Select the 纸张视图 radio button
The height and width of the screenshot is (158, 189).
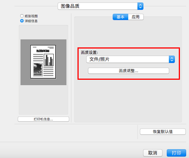click(22, 16)
